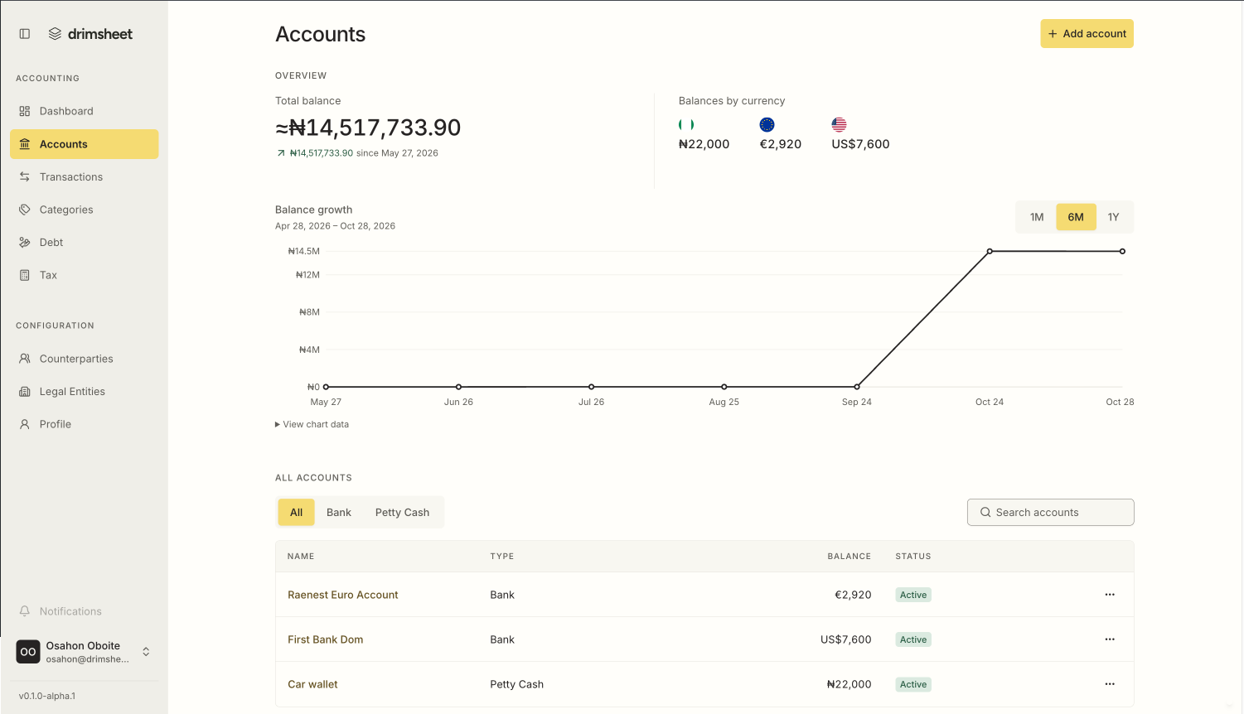The height and width of the screenshot is (714, 1244).
Task: Click the Counterparties people icon
Action: pos(25,359)
